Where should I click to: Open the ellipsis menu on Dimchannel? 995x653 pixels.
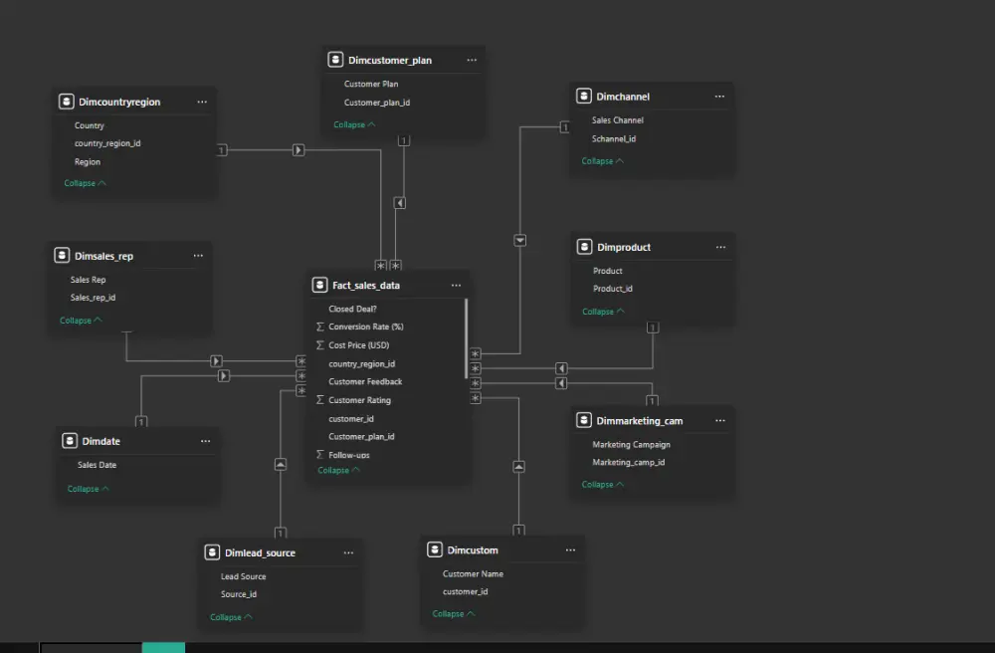(x=719, y=96)
